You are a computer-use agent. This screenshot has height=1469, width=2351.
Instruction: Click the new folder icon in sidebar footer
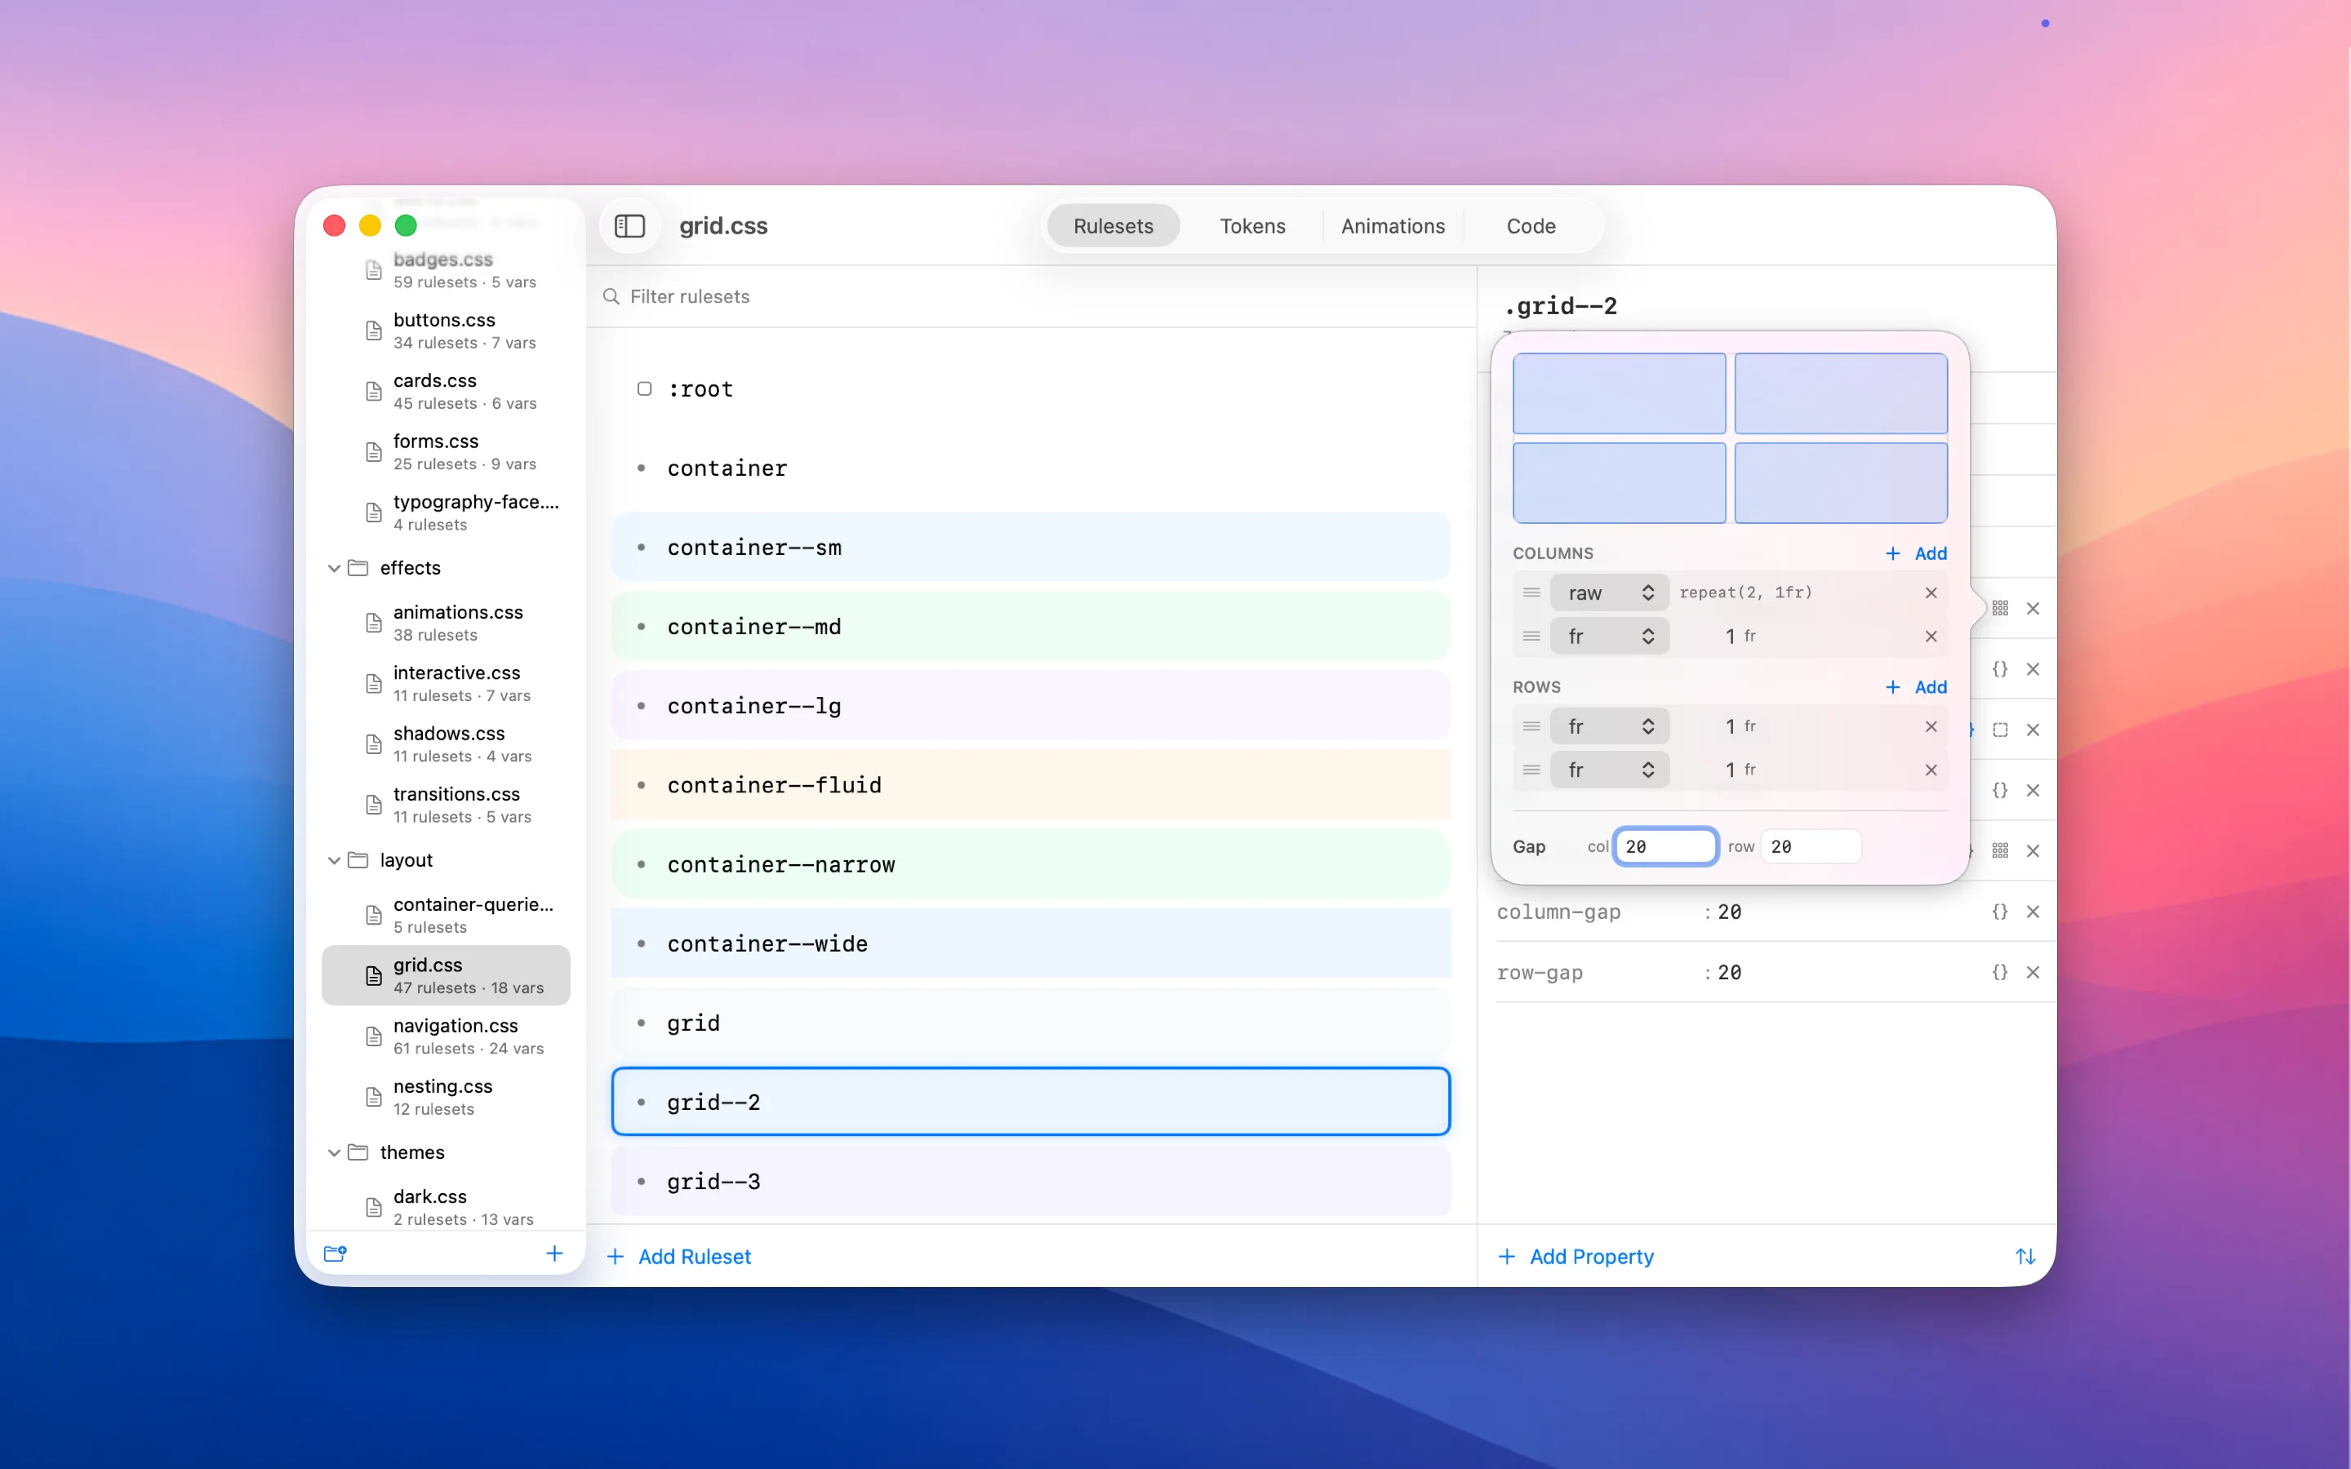(336, 1254)
